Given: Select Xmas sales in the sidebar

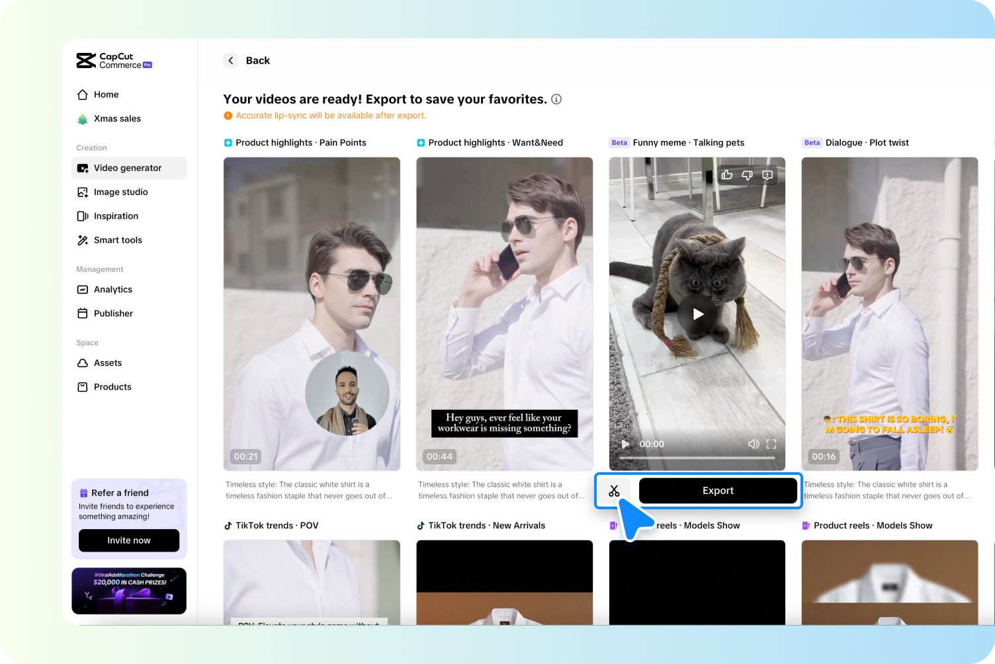Looking at the screenshot, I should [117, 118].
